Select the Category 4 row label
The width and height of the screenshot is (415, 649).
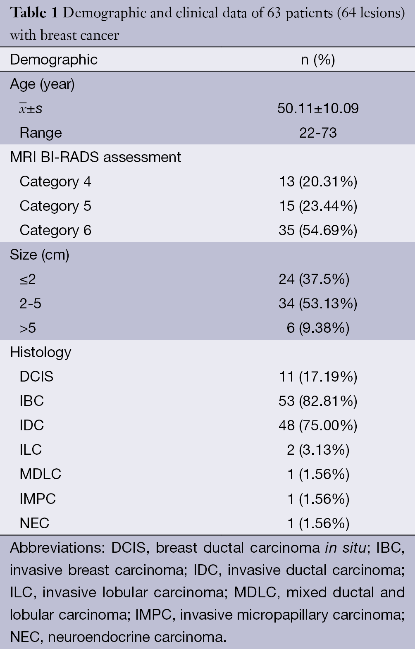pos(55,181)
